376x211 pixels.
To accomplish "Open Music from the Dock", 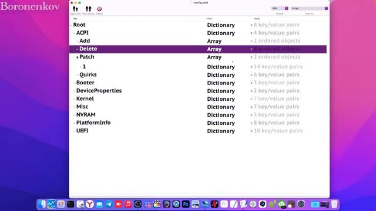I will tap(128, 204).
